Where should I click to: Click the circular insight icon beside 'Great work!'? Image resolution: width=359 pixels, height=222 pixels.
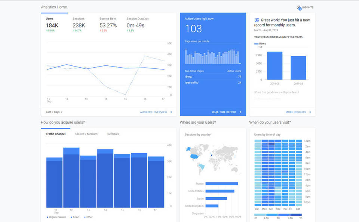(x=257, y=20)
